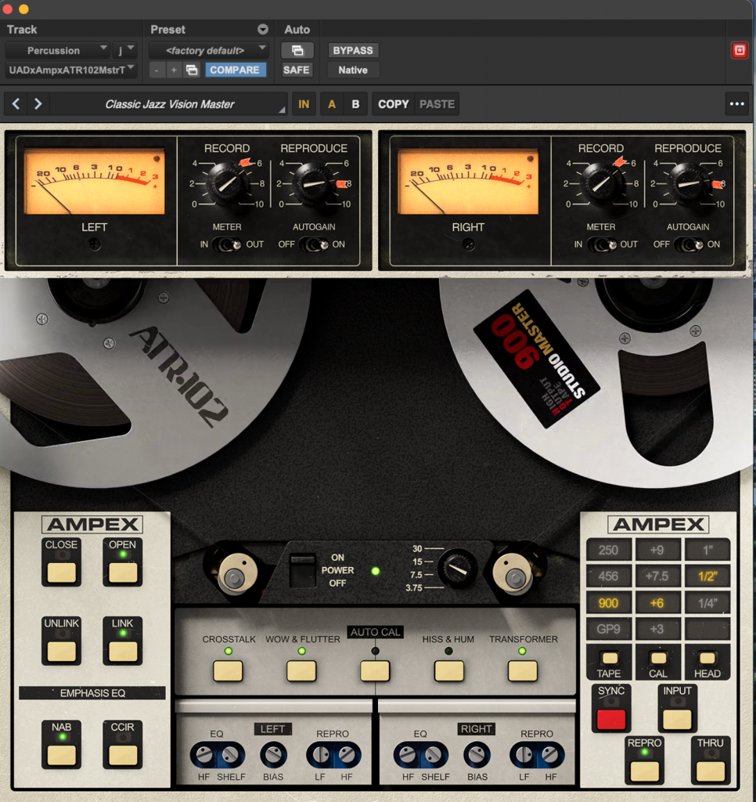Toggle the IN power button
Viewport: 756px width, 802px height.
click(304, 104)
